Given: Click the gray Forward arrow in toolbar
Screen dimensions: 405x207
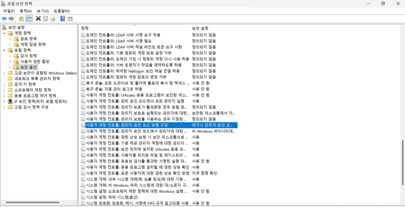Looking at the screenshot, I should (11, 19).
